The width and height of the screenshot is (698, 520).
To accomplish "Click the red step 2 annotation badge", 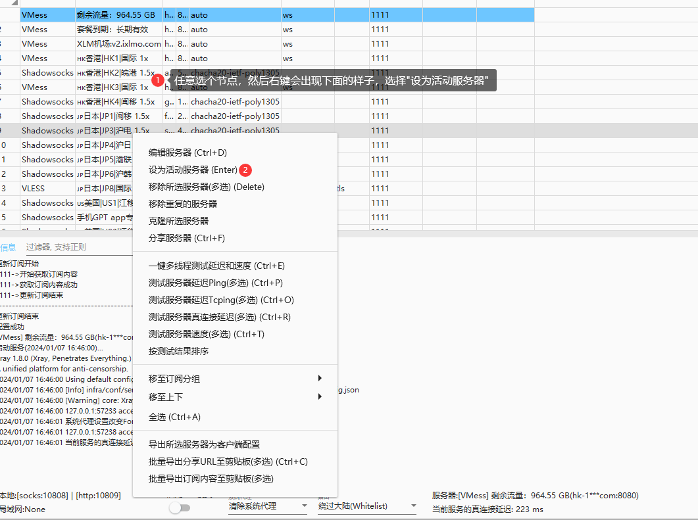I will [x=245, y=170].
